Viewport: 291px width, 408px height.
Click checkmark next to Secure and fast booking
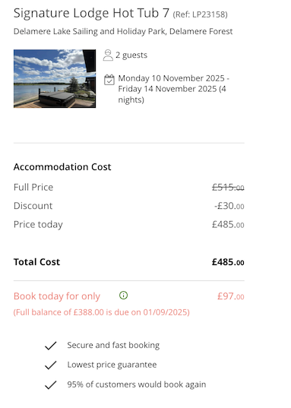pos(50,346)
